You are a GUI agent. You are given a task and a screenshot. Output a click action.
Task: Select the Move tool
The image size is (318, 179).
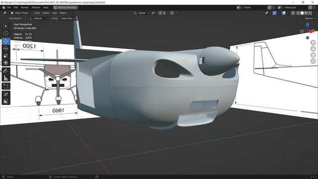tap(6, 41)
